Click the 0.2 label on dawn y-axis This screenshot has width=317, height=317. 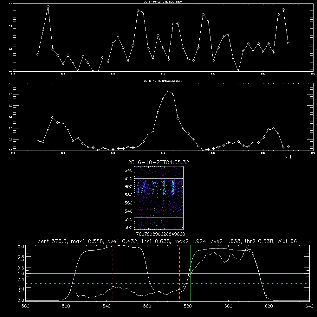coord(10,26)
